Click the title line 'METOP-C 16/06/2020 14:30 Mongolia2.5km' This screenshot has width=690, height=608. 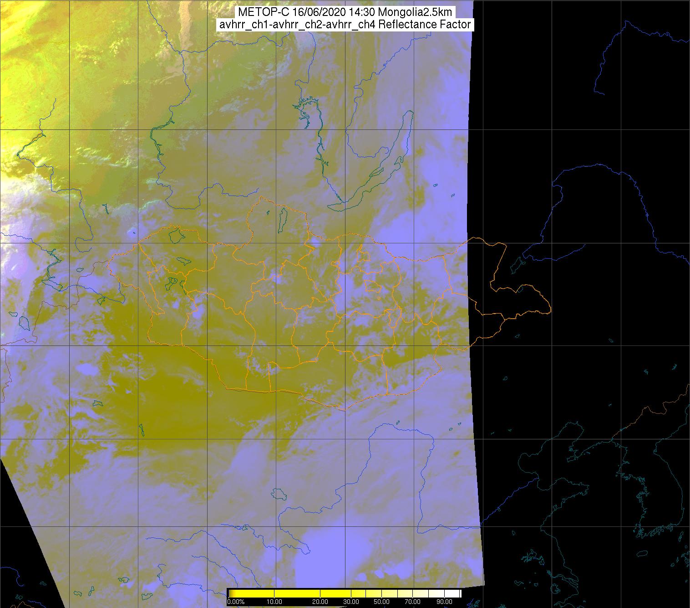(x=345, y=12)
